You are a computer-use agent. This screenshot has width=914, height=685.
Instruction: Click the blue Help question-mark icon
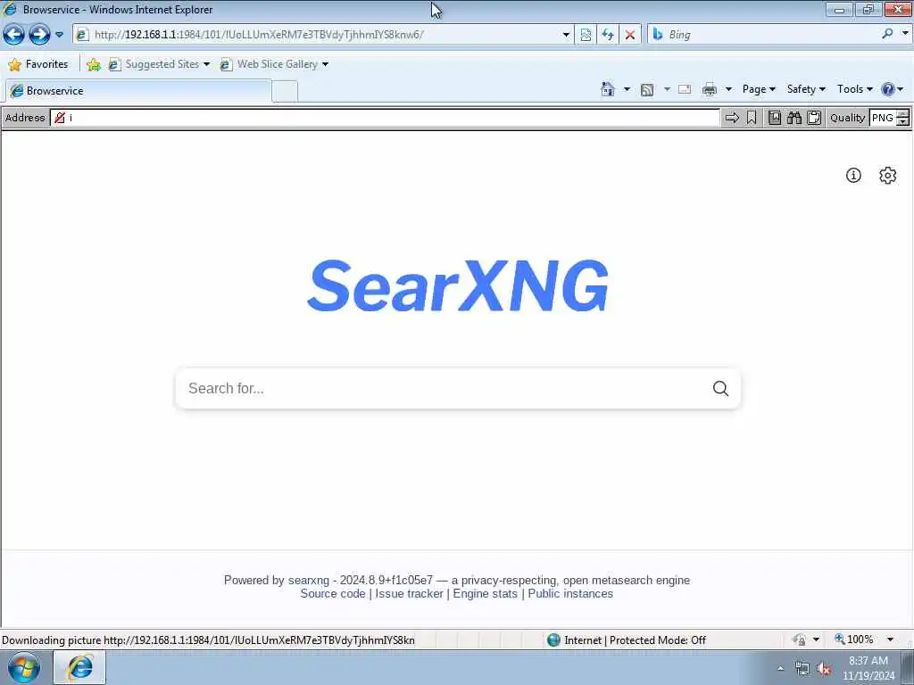pos(888,89)
